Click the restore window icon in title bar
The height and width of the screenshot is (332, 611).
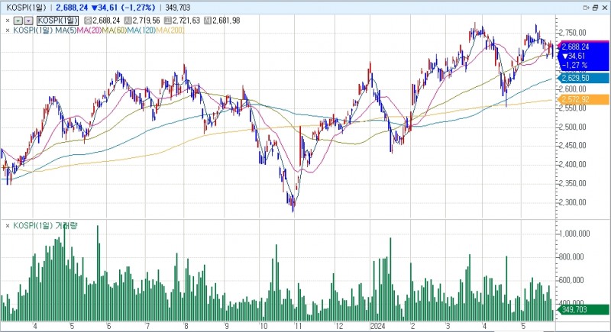point(595,8)
